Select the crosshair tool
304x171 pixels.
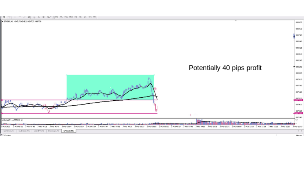9,17
